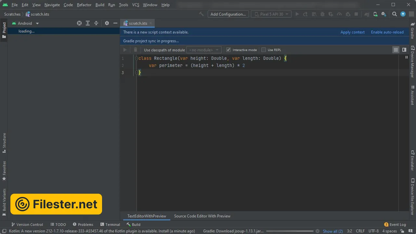Open the no module classpath dropdown
The height and width of the screenshot is (234, 416).
tap(204, 50)
